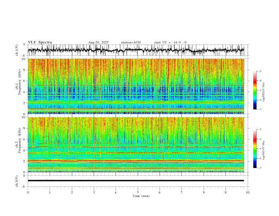The height and width of the screenshot is (216, 279).
Task: Click the "ch.1(V)" axis label
Action: click(17, 50)
